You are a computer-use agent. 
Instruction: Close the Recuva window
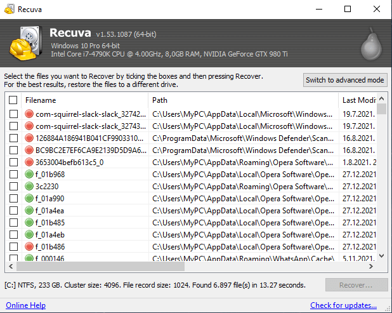[377, 10]
